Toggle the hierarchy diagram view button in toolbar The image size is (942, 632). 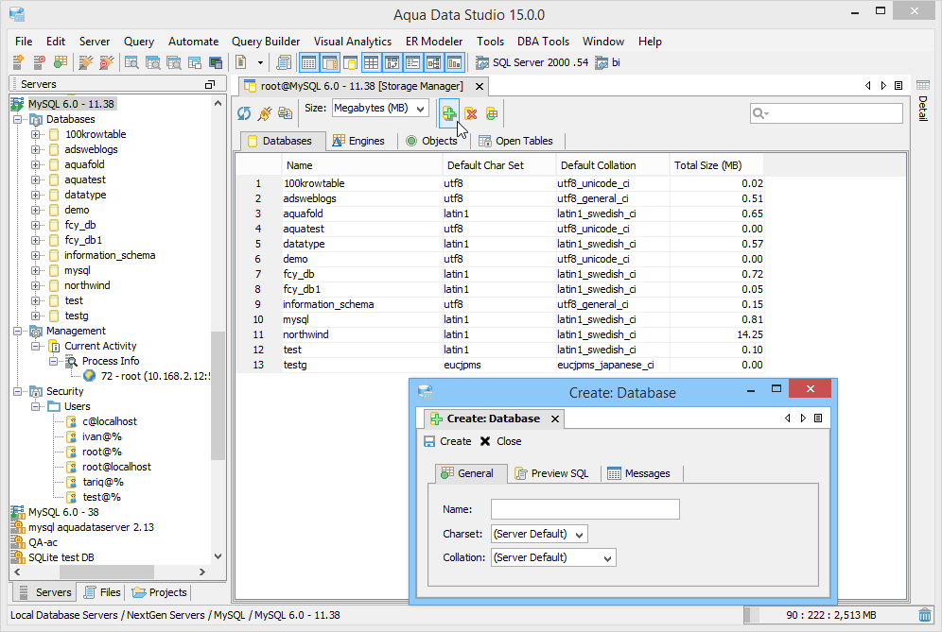(x=434, y=61)
